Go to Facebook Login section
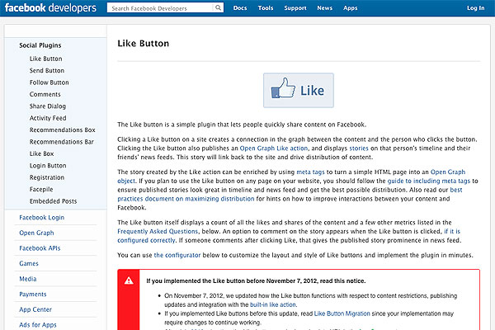This screenshot has width=495, height=330. coord(42,218)
